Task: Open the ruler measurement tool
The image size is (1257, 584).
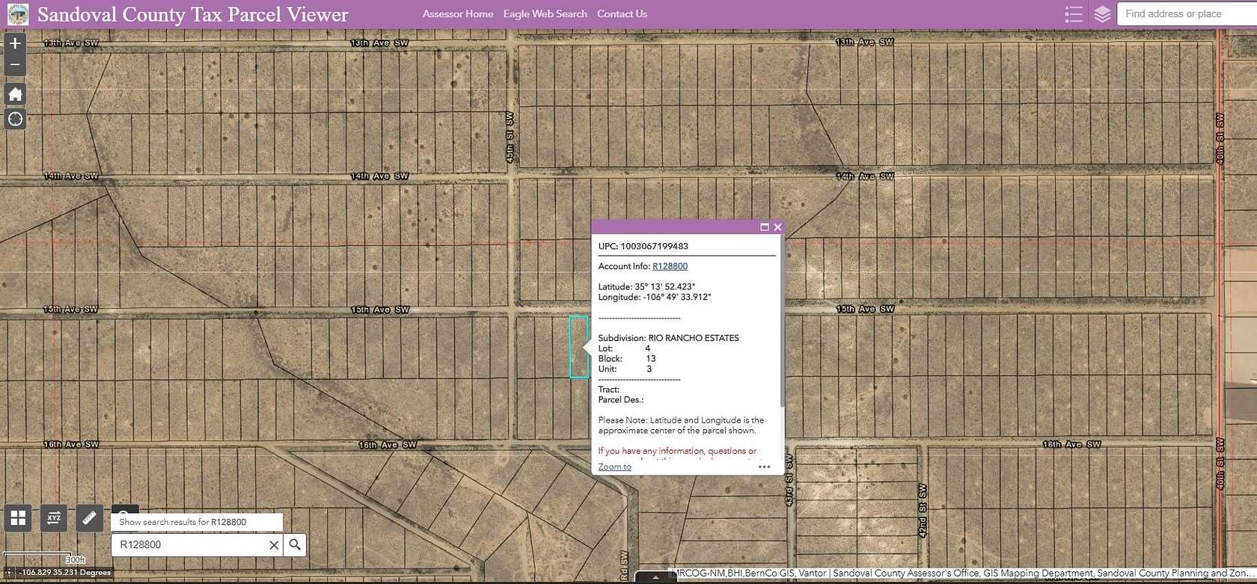Action: (89, 517)
